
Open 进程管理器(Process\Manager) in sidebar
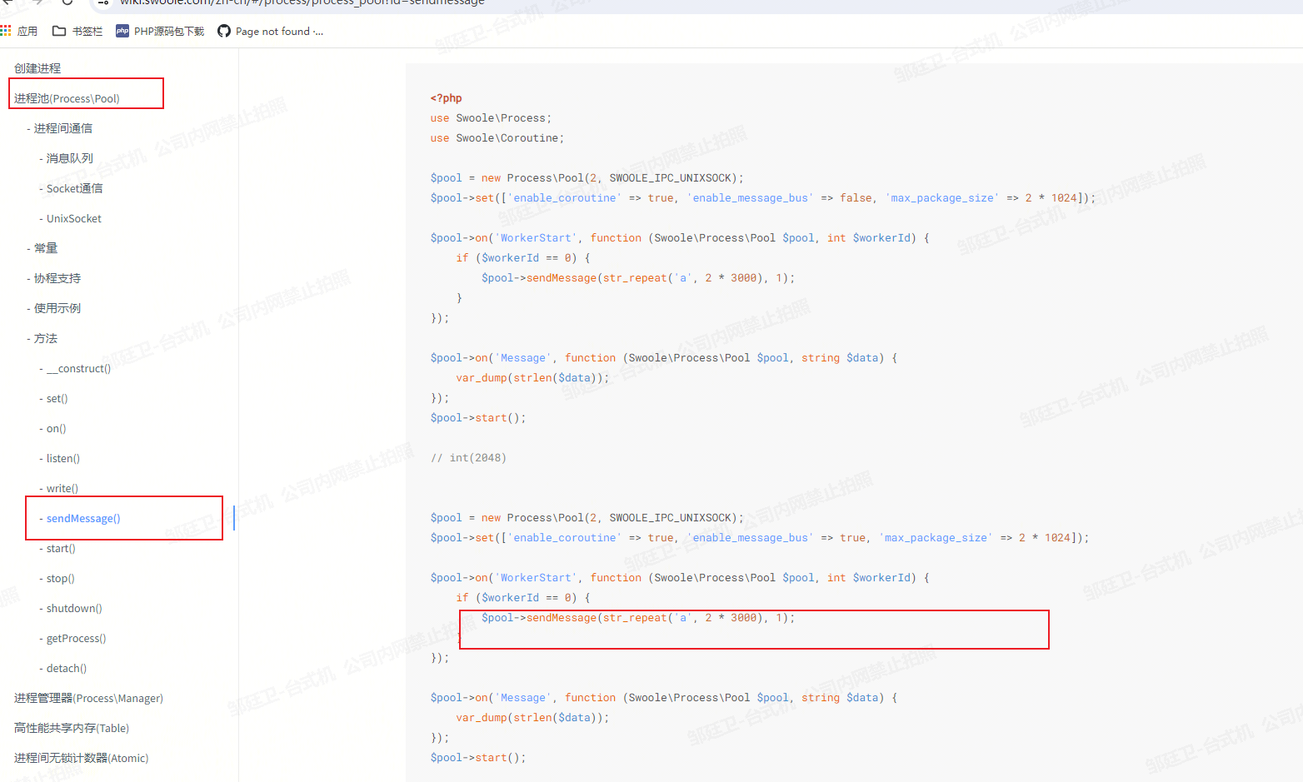click(88, 698)
